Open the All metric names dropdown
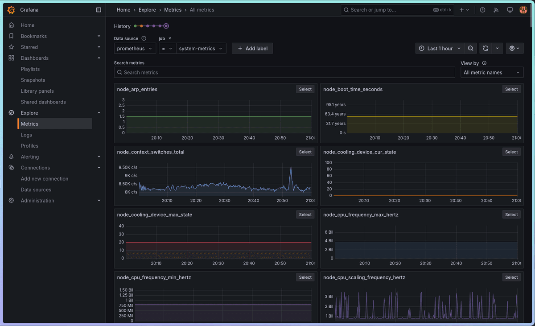The height and width of the screenshot is (326, 535). coord(492,72)
